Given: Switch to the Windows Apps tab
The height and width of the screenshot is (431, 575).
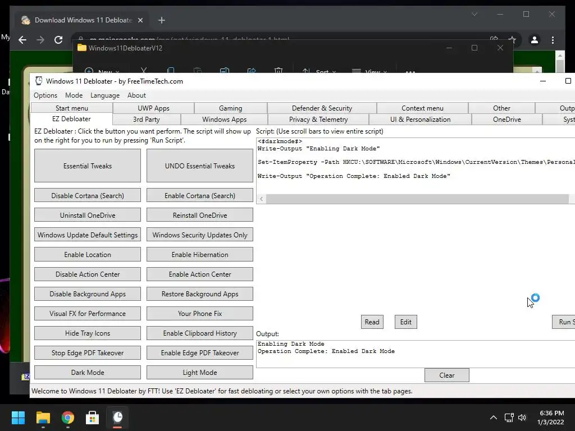Looking at the screenshot, I should (224, 120).
